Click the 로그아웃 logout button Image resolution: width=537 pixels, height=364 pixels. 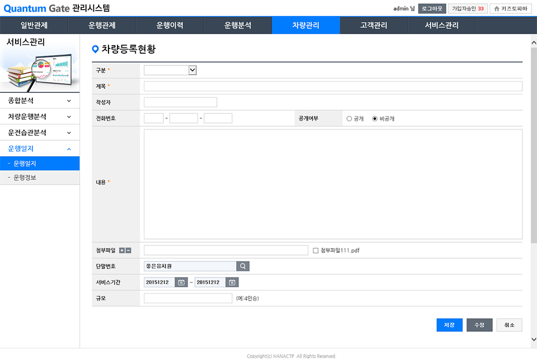tap(432, 9)
